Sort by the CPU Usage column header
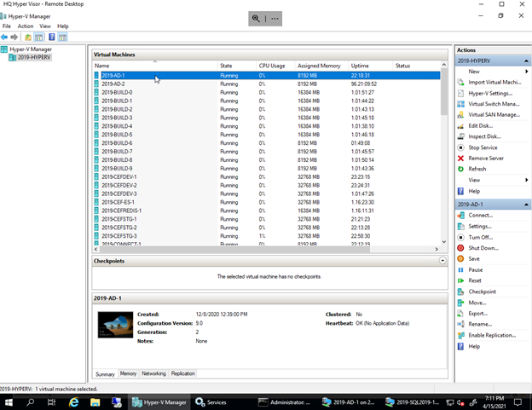The image size is (532, 410). 275,66
